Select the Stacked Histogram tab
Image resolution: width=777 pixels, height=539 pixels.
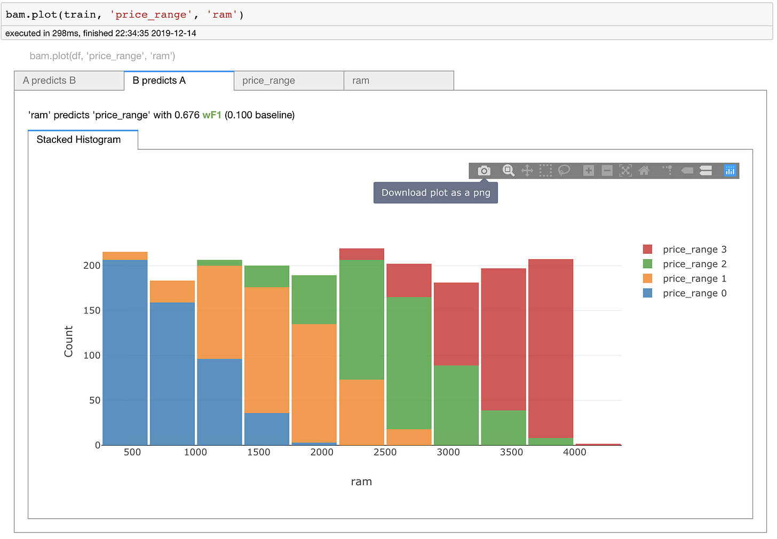pos(83,140)
